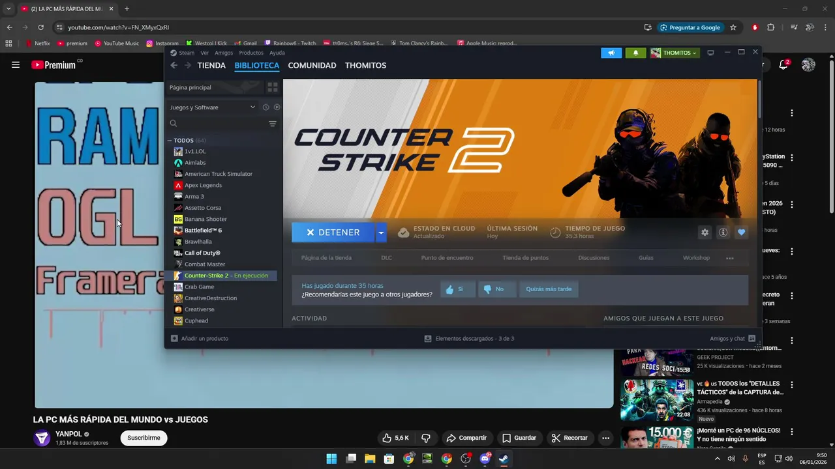
Task: Recommend game with Sí thumbs-up
Action: 458,289
